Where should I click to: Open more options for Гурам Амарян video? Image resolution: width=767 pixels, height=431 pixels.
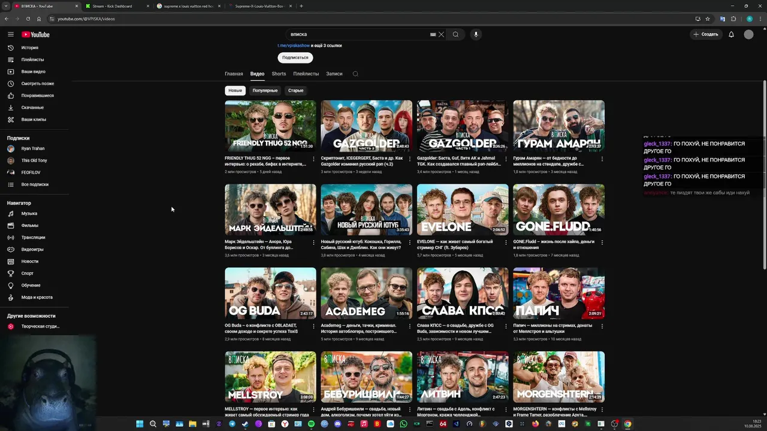point(602,159)
